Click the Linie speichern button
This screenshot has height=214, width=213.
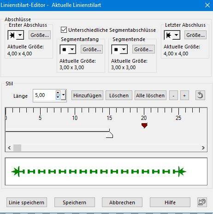click(x=27, y=202)
